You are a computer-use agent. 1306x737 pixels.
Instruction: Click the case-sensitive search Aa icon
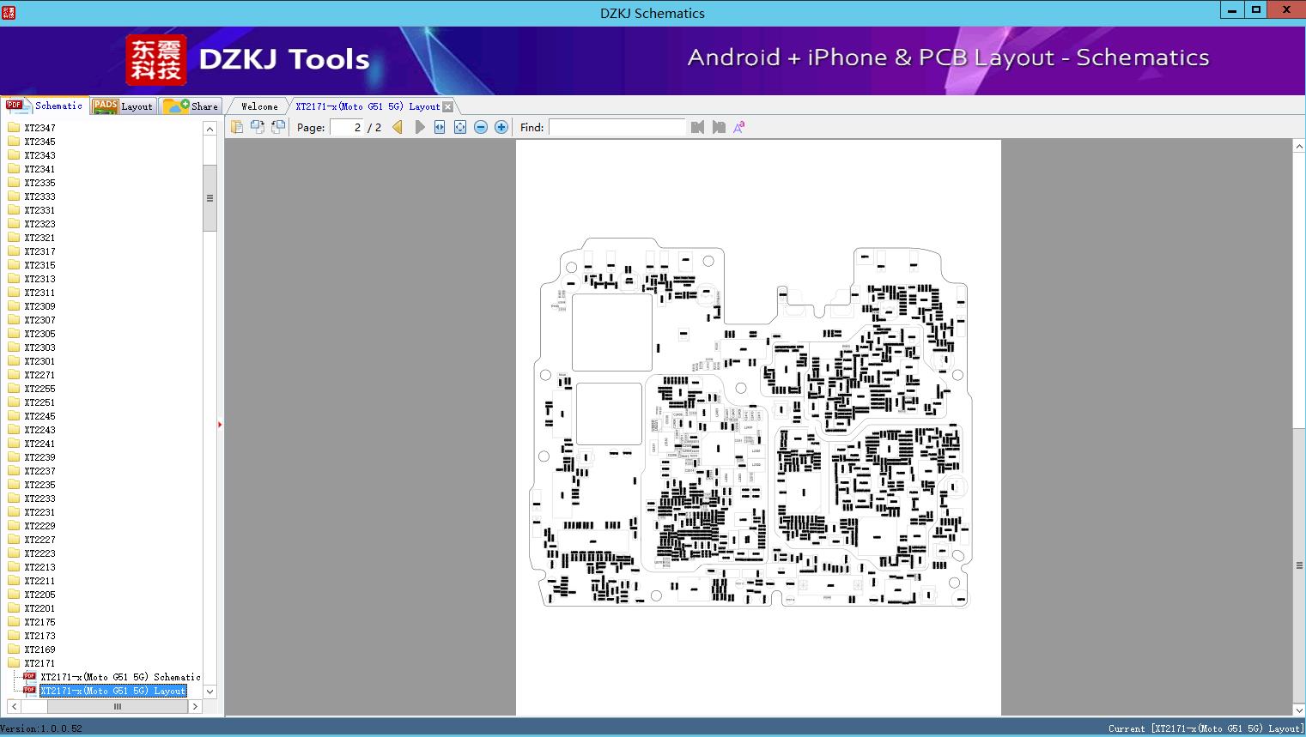coord(738,126)
